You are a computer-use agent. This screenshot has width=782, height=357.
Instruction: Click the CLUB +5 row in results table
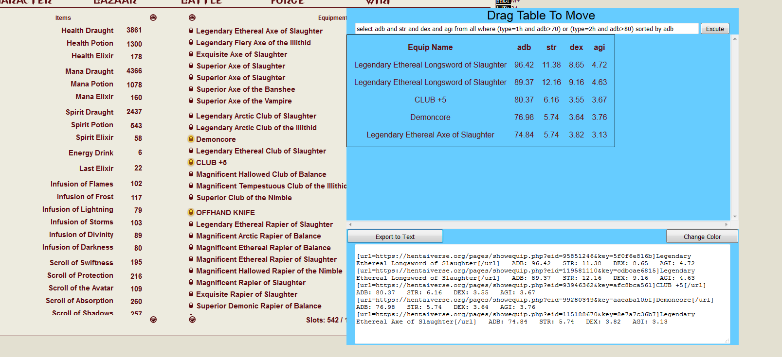pos(481,100)
